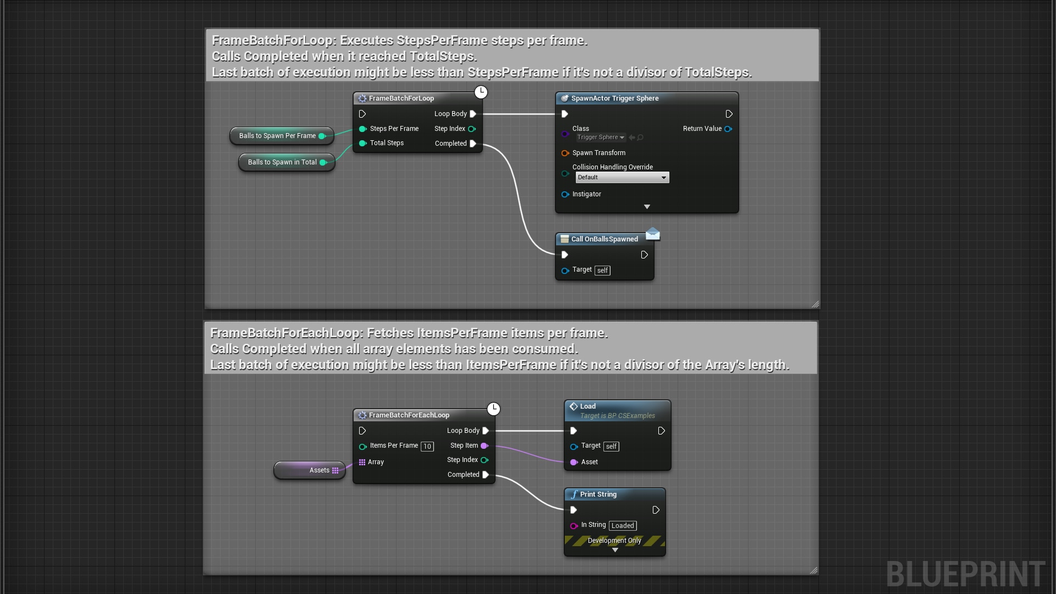
Task: Open the Default collision handling override dropdown
Action: tap(621, 177)
